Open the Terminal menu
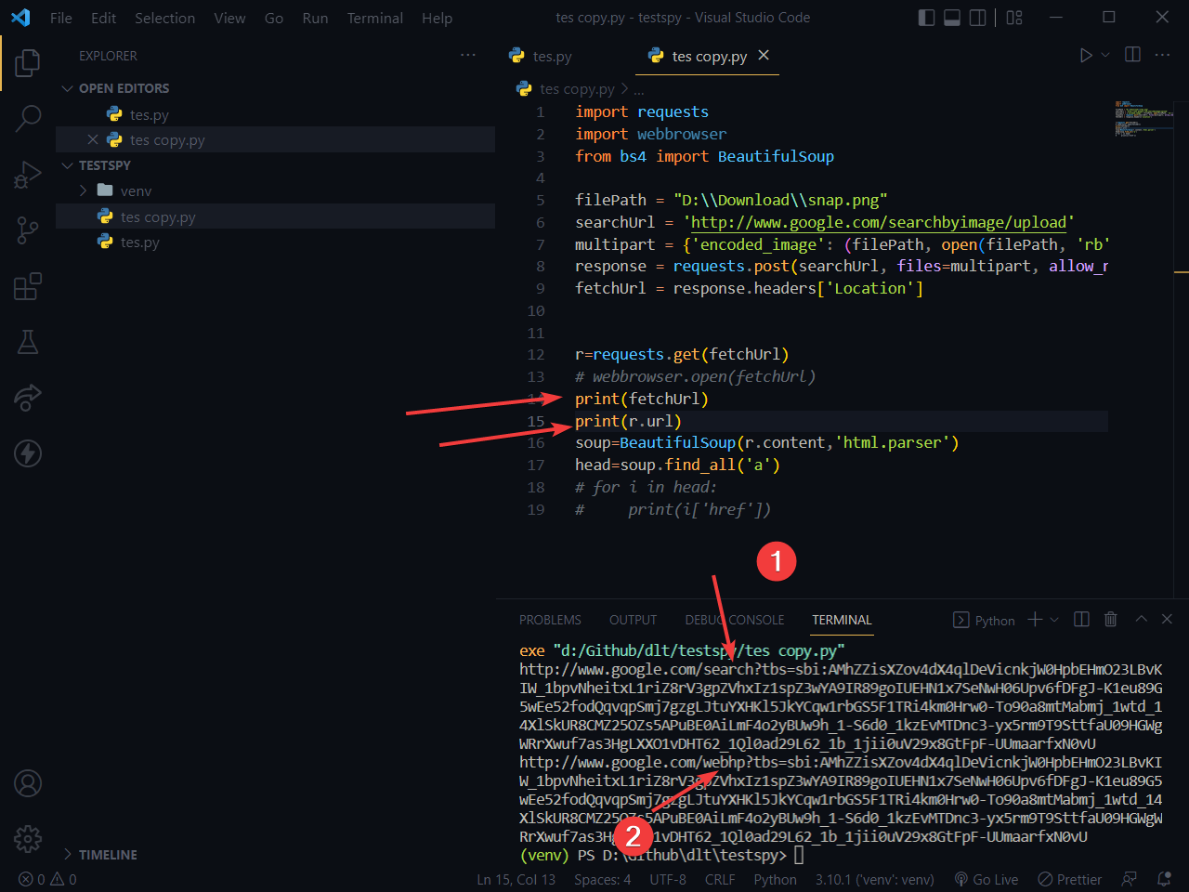1189x892 pixels. [x=375, y=18]
